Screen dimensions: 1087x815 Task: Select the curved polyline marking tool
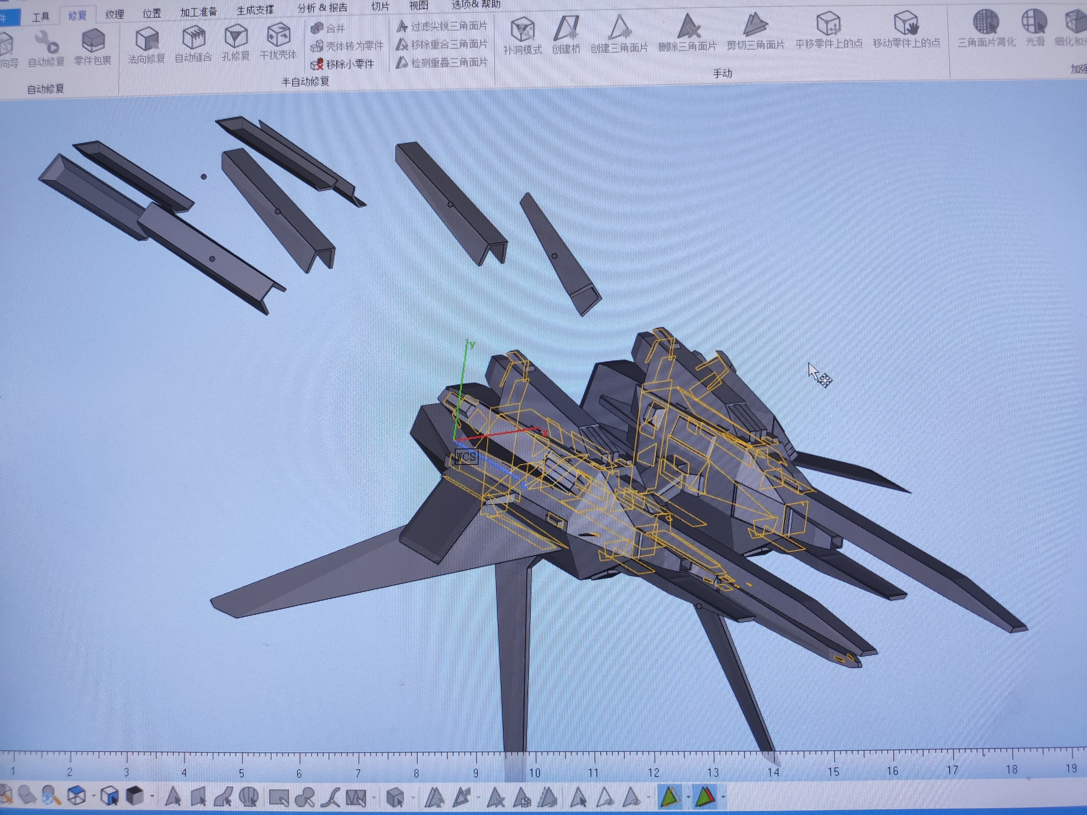[x=330, y=798]
